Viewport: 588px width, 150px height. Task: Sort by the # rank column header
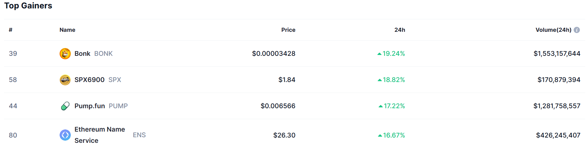coord(11,30)
